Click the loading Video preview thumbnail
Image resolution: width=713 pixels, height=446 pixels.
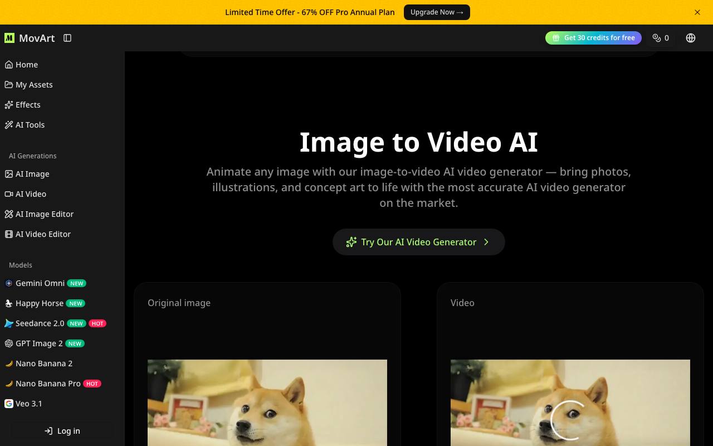(x=570, y=403)
